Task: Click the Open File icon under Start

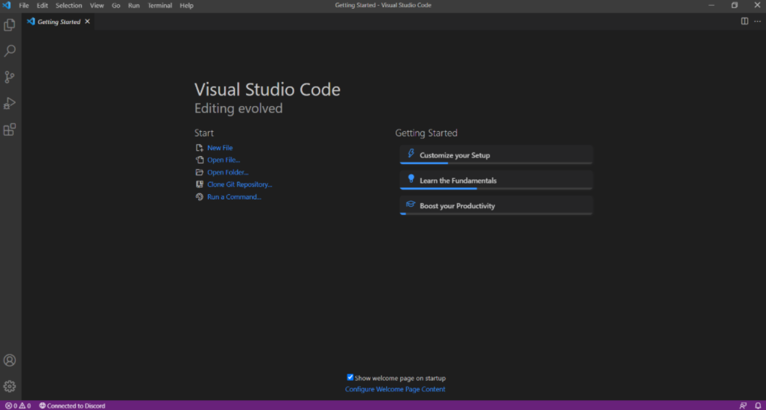Action: click(200, 160)
